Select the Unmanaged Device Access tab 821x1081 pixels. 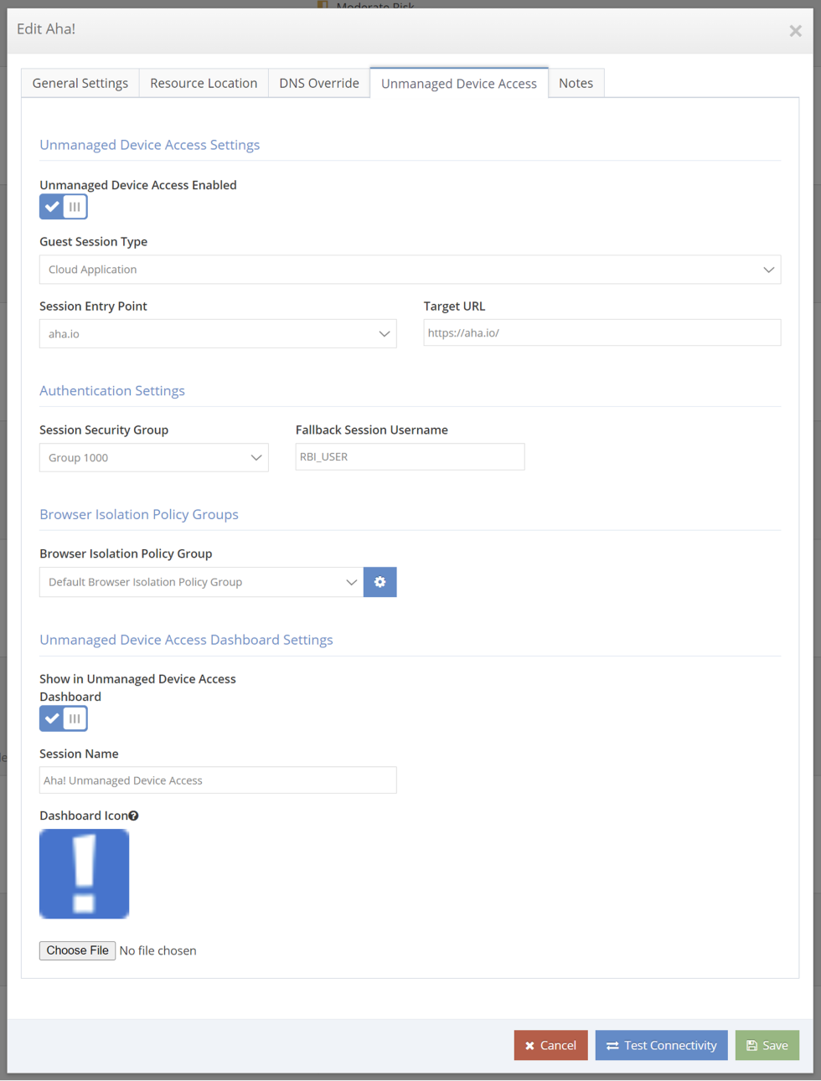point(459,83)
